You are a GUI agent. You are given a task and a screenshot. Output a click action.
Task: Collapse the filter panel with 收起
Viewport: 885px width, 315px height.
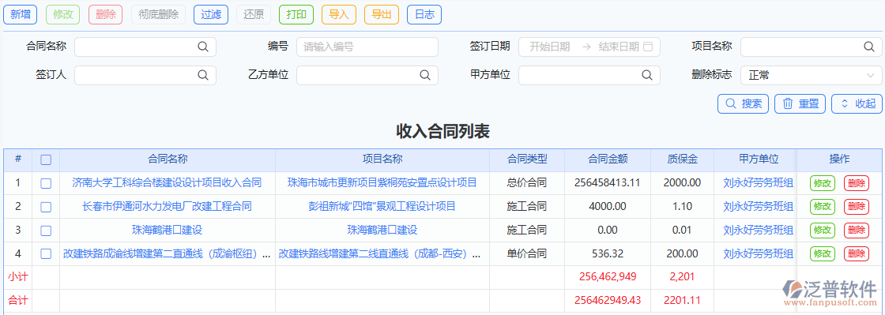tap(857, 103)
